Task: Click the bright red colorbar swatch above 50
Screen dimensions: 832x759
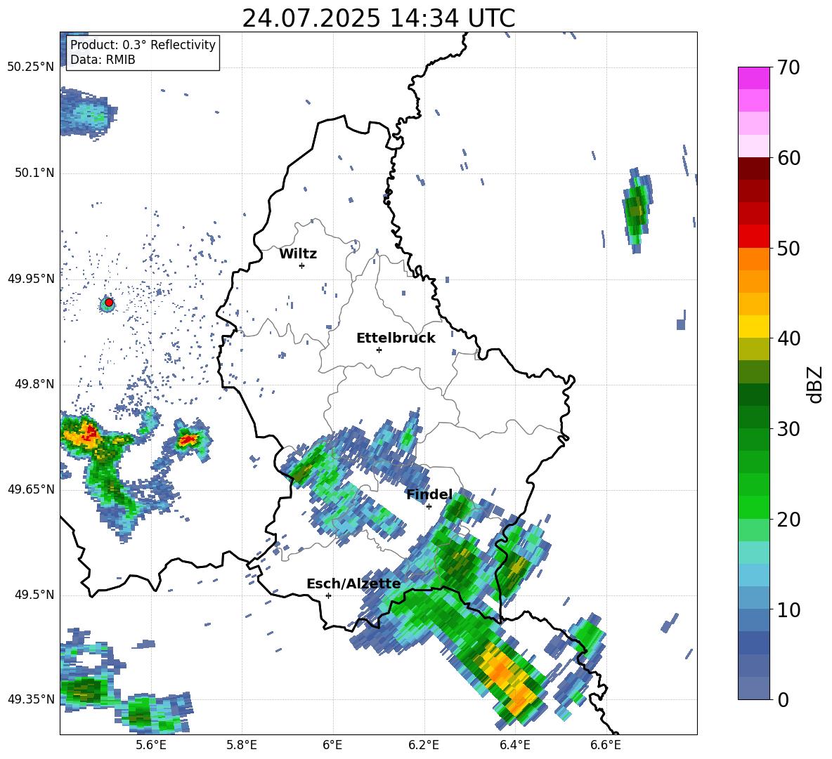Action: pos(753,237)
